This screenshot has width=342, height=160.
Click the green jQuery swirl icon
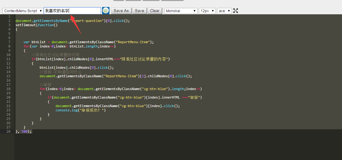(106, 11)
